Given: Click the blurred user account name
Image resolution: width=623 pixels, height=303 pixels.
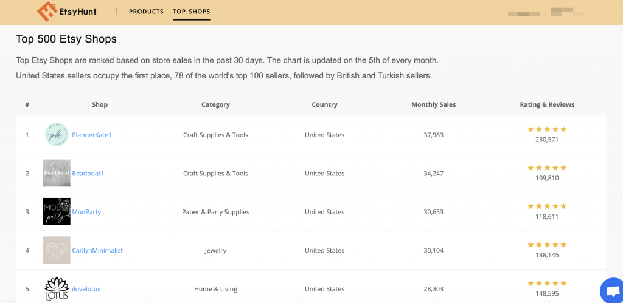Looking at the screenshot, I should coord(566,12).
